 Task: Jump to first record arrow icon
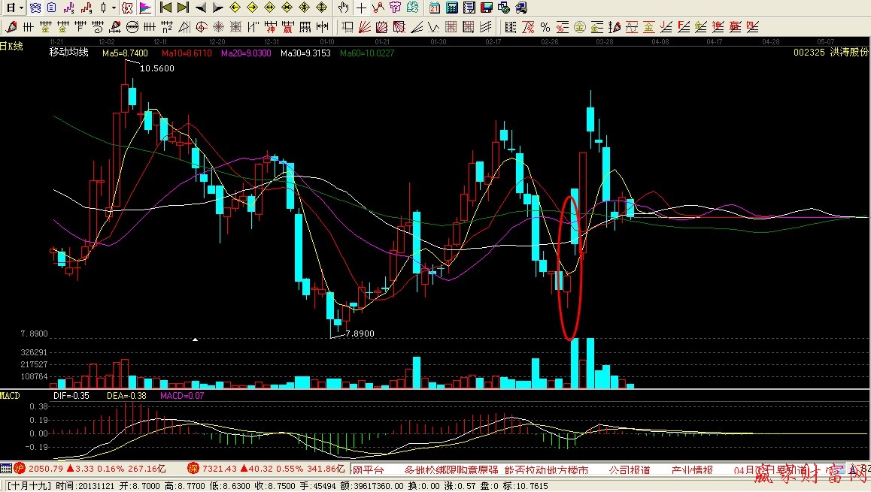[x=166, y=8]
